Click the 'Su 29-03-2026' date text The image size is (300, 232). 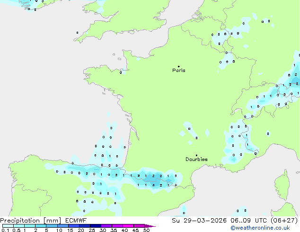pyautogui.click(x=199, y=221)
